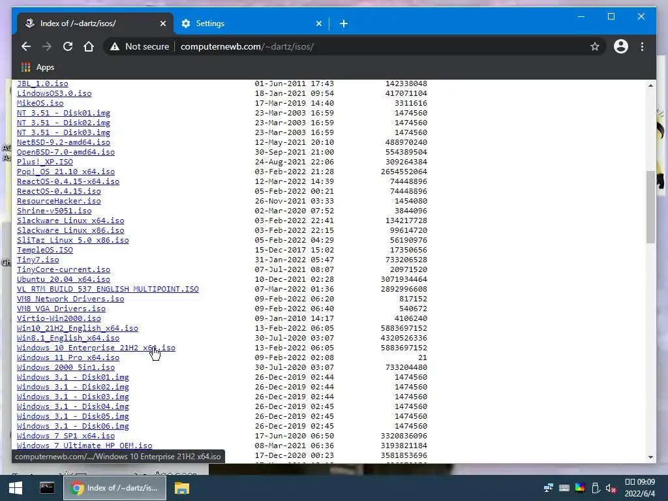The image size is (668, 501).
Task: Open the TinyCore-current.iso link
Action: coord(63,269)
